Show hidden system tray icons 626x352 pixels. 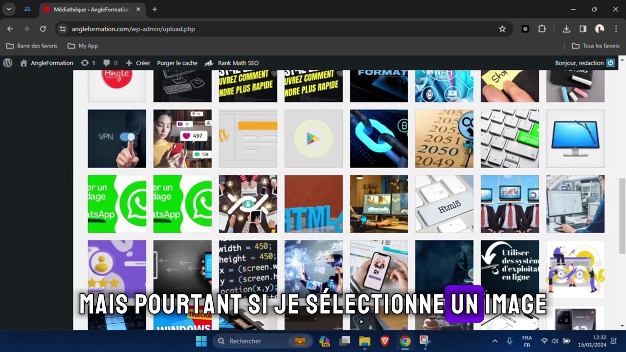pyautogui.click(x=495, y=341)
